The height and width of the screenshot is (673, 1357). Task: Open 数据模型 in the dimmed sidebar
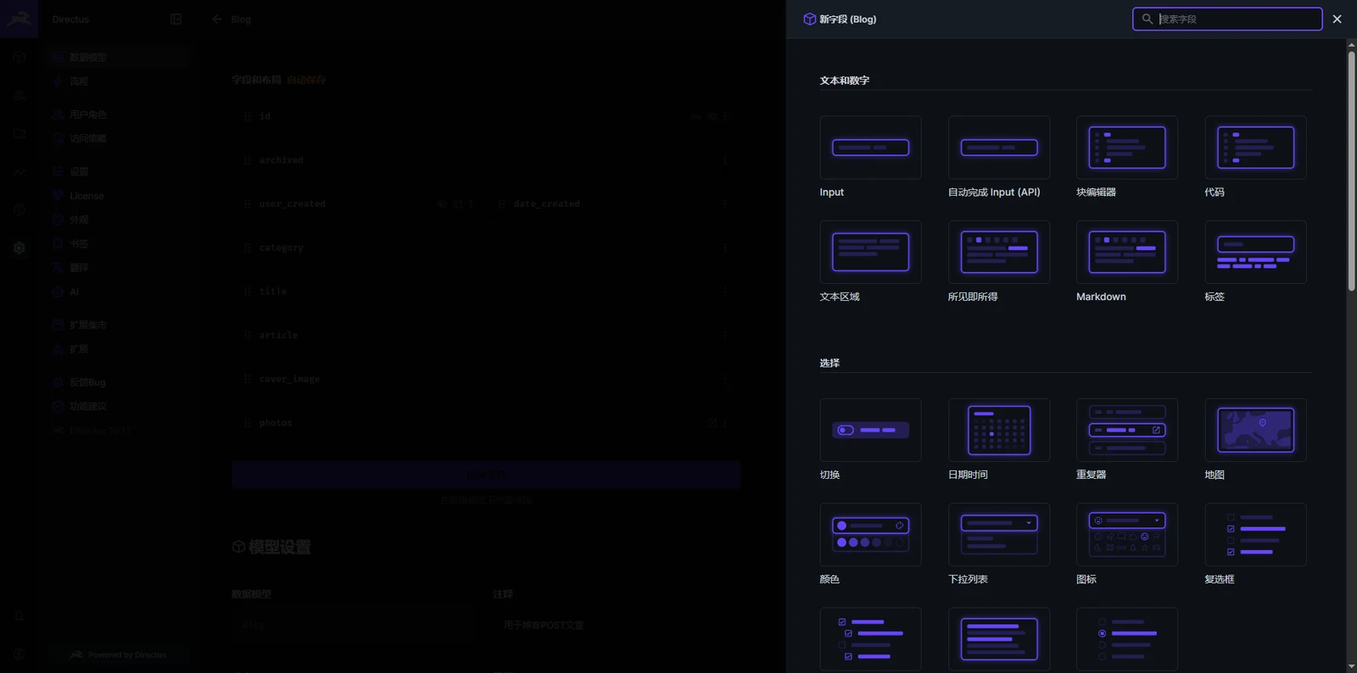[118, 57]
